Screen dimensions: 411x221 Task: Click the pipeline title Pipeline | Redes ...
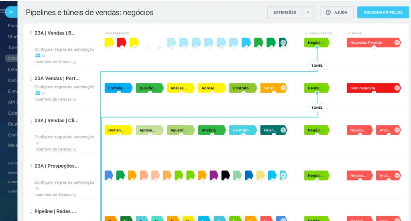(x=55, y=211)
